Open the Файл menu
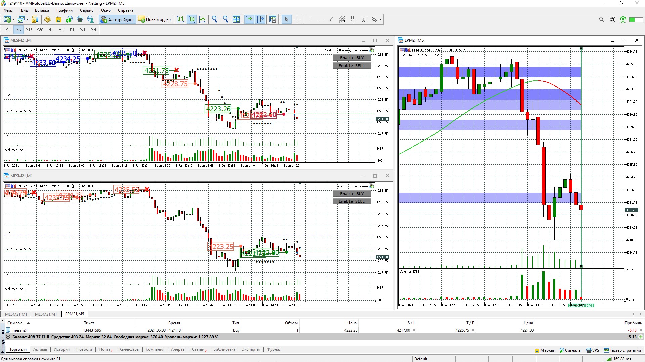Image resolution: width=645 pixels, height=362 pixels. point(9,10)
